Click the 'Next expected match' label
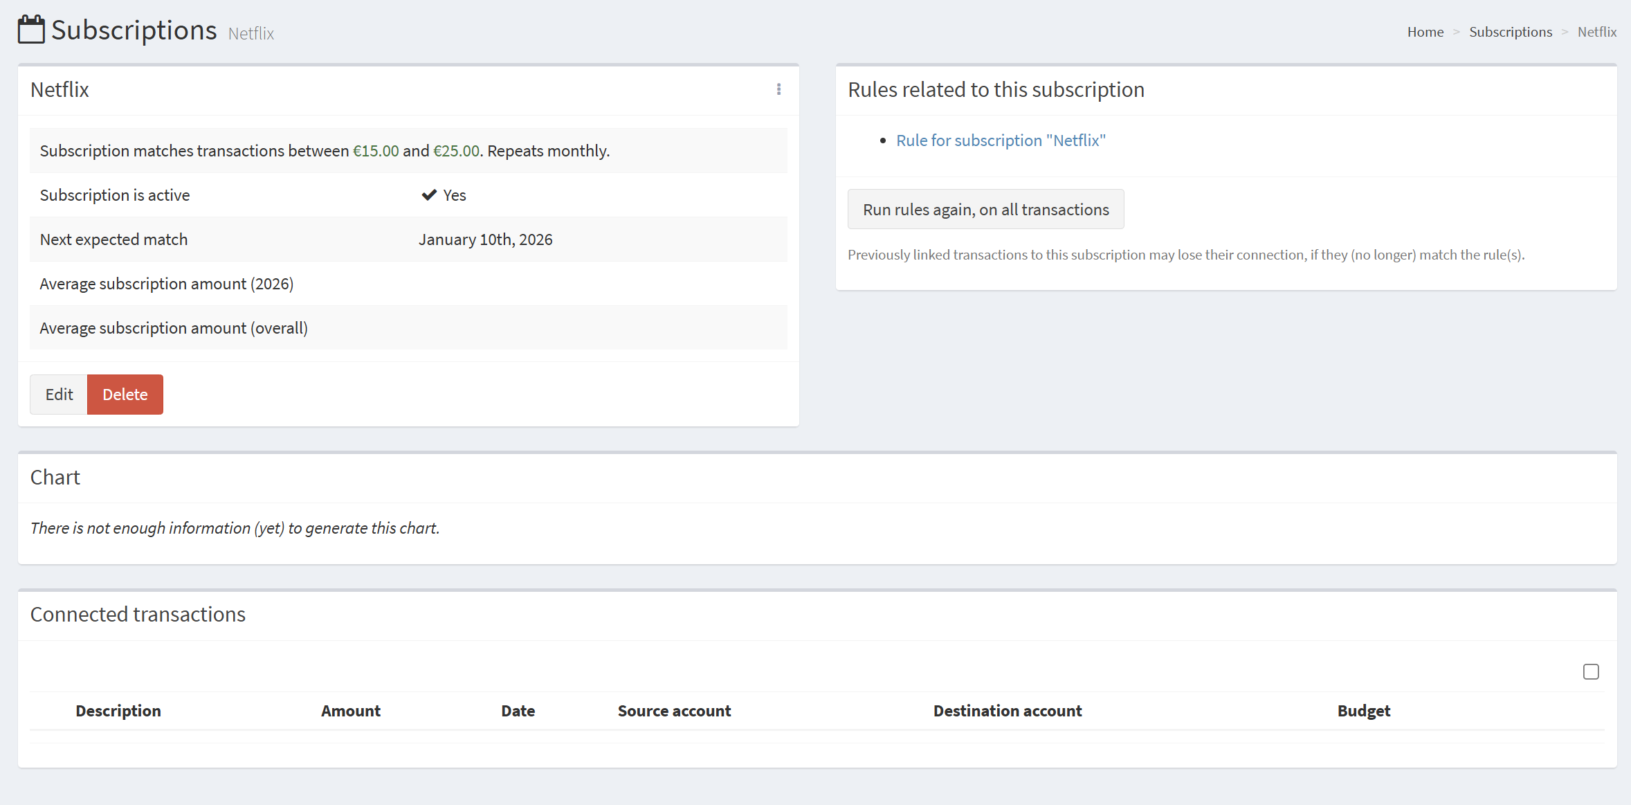 pyautogui.click(x=113, y=239)
